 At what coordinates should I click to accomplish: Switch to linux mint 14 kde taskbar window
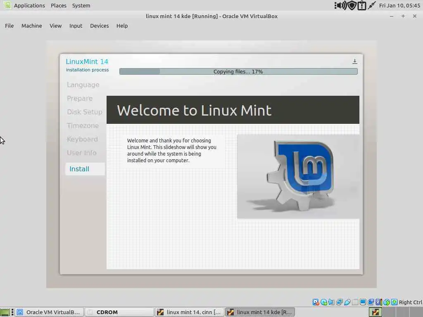260,312
